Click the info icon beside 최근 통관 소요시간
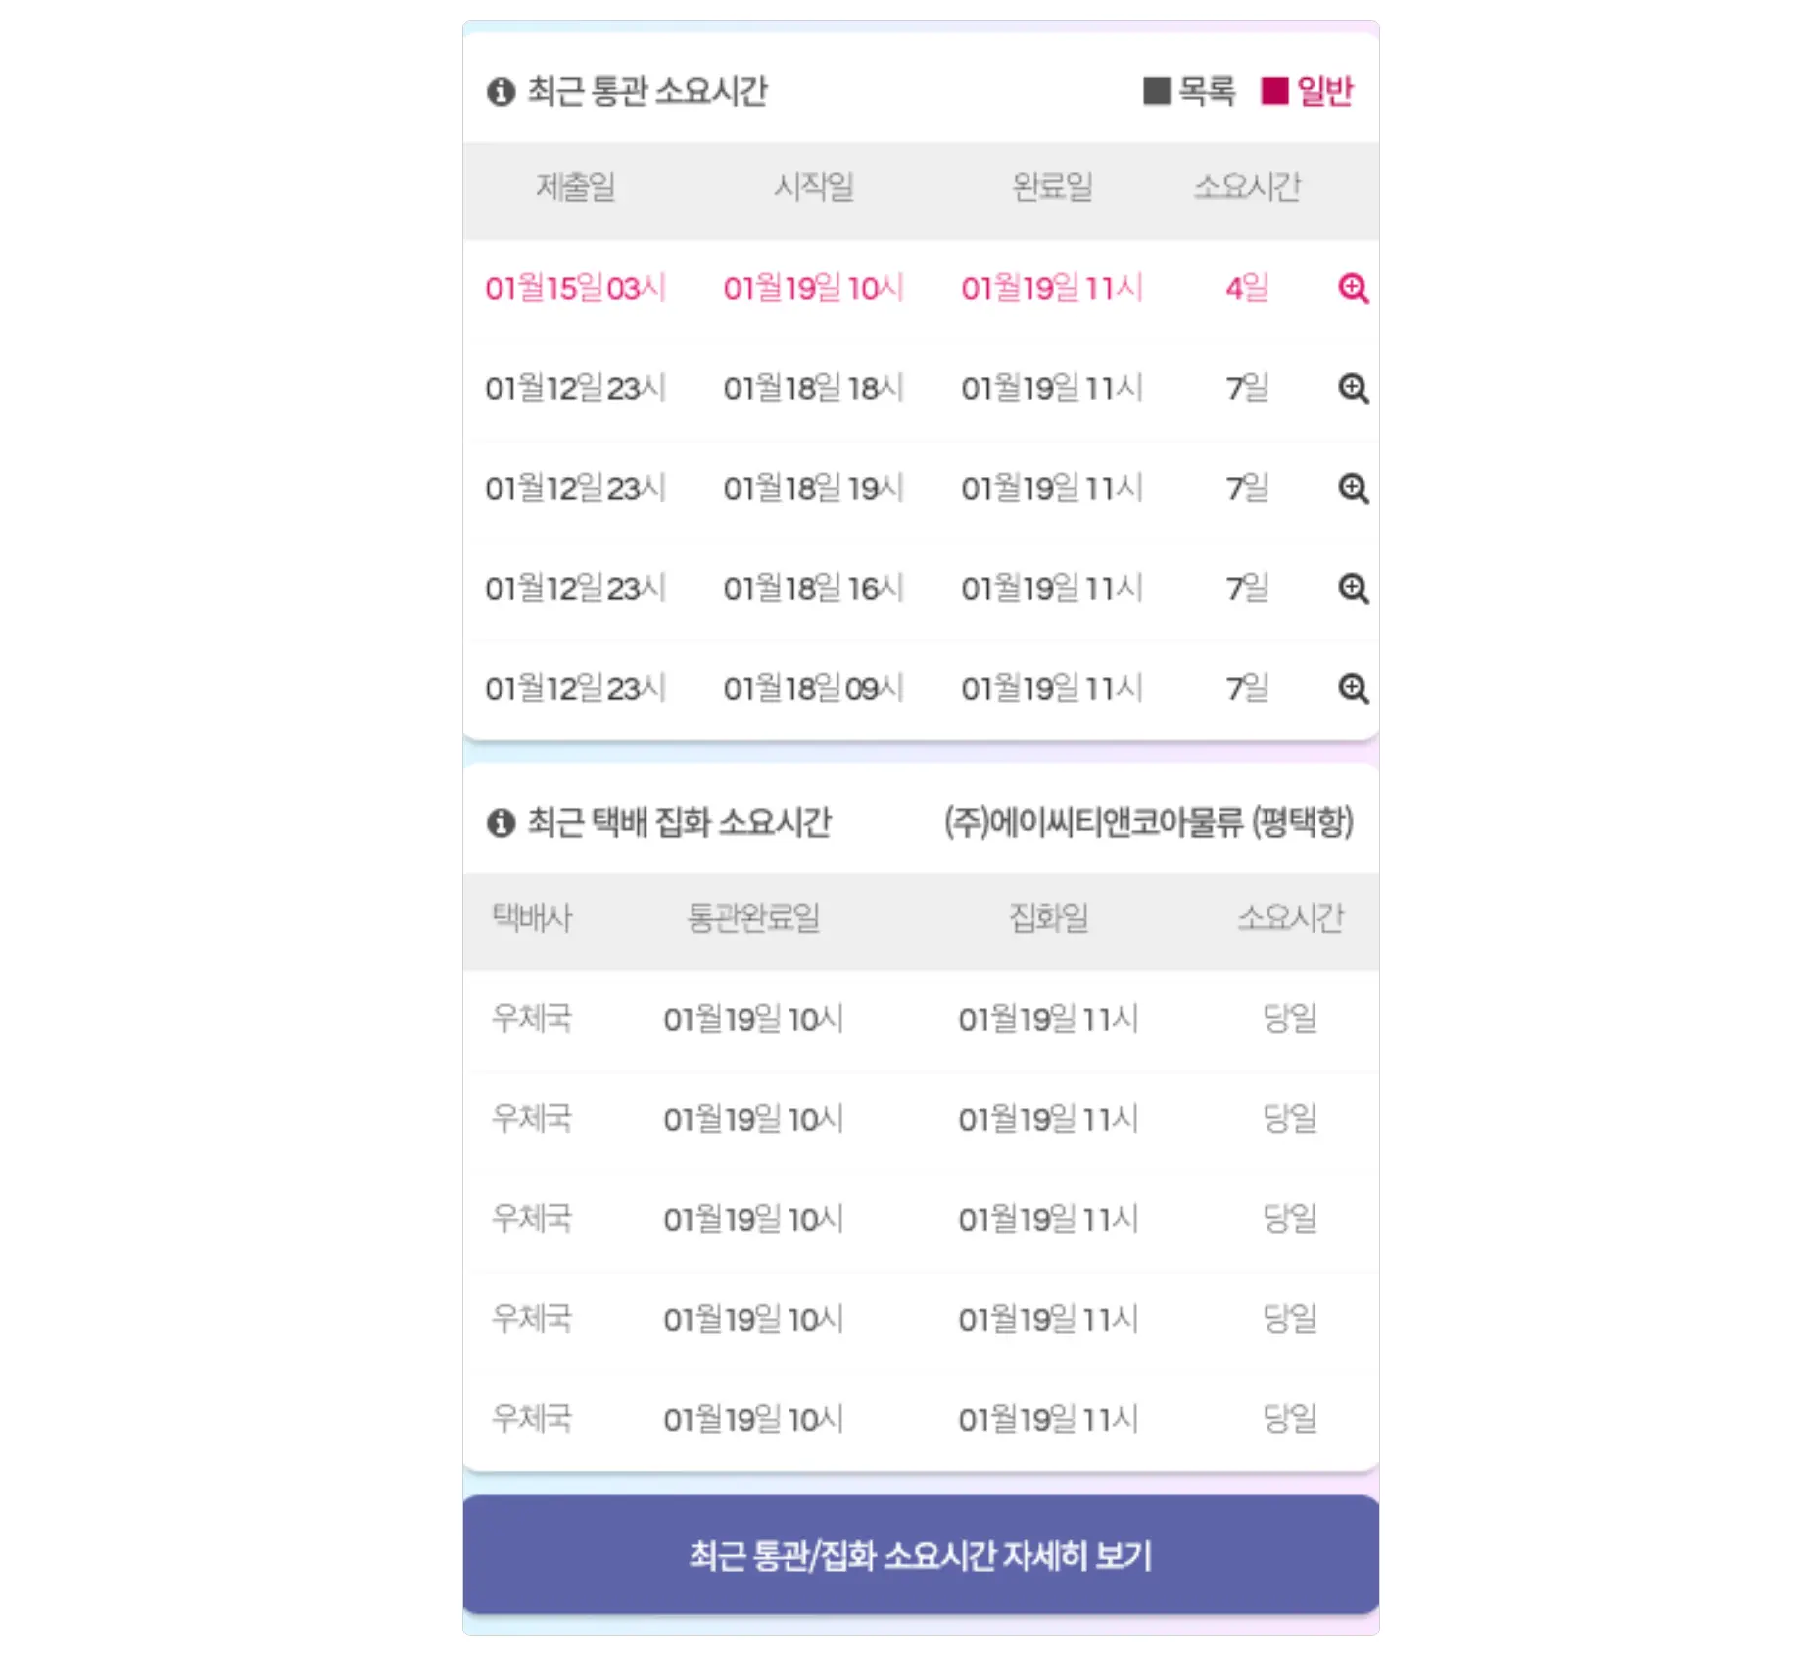The width and height of the screenshot is (1817, 1657). (x=499, y=93)
